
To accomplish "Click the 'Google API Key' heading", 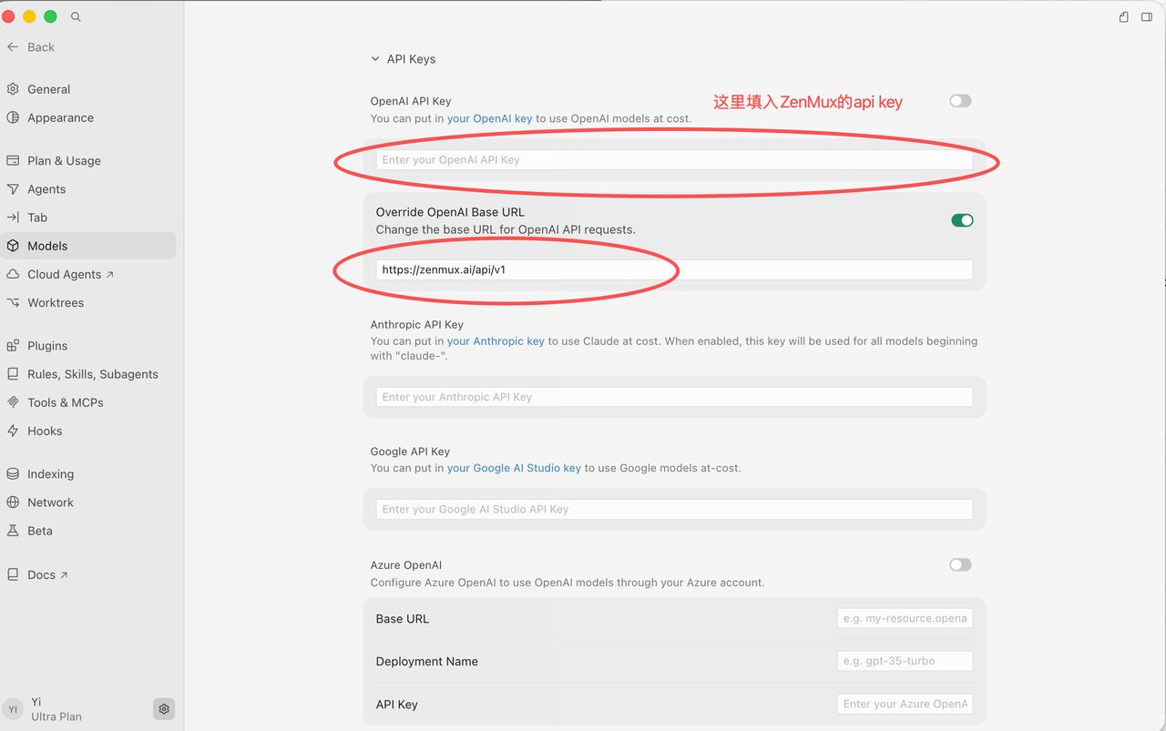I will tap(410, 452).
